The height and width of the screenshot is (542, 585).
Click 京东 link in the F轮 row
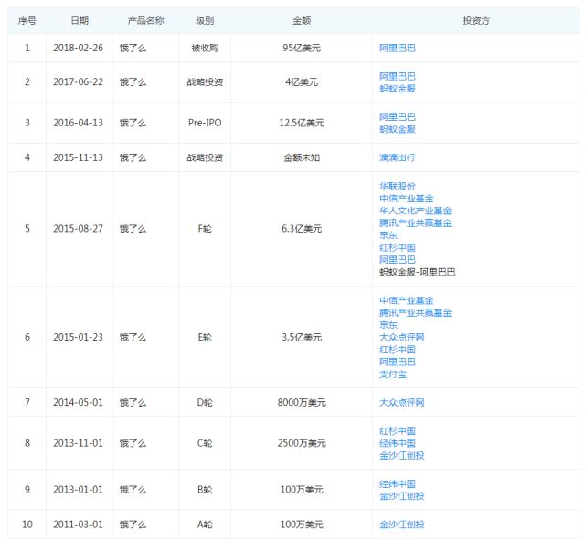tap(388, 235)
